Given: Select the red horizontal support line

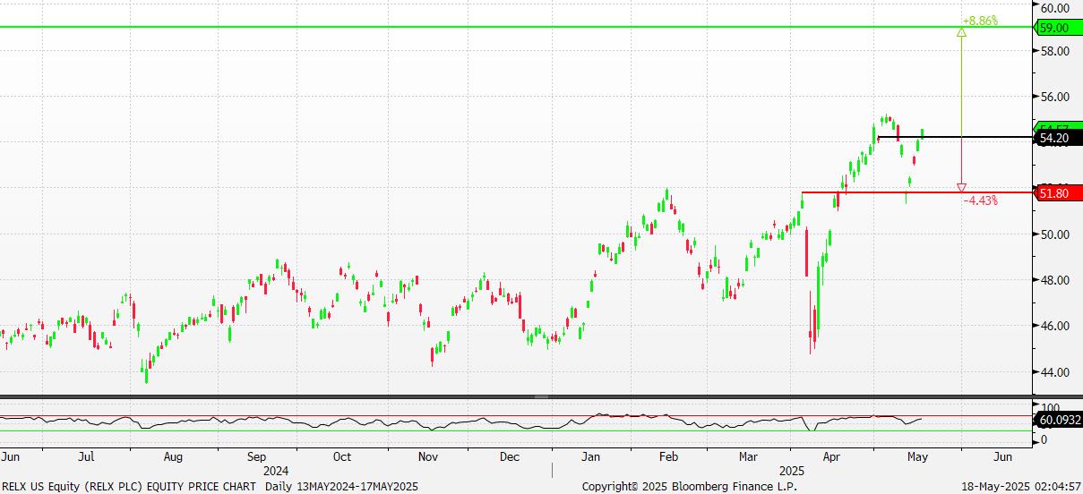Looking at the screenshot, I should pos(918,192).
